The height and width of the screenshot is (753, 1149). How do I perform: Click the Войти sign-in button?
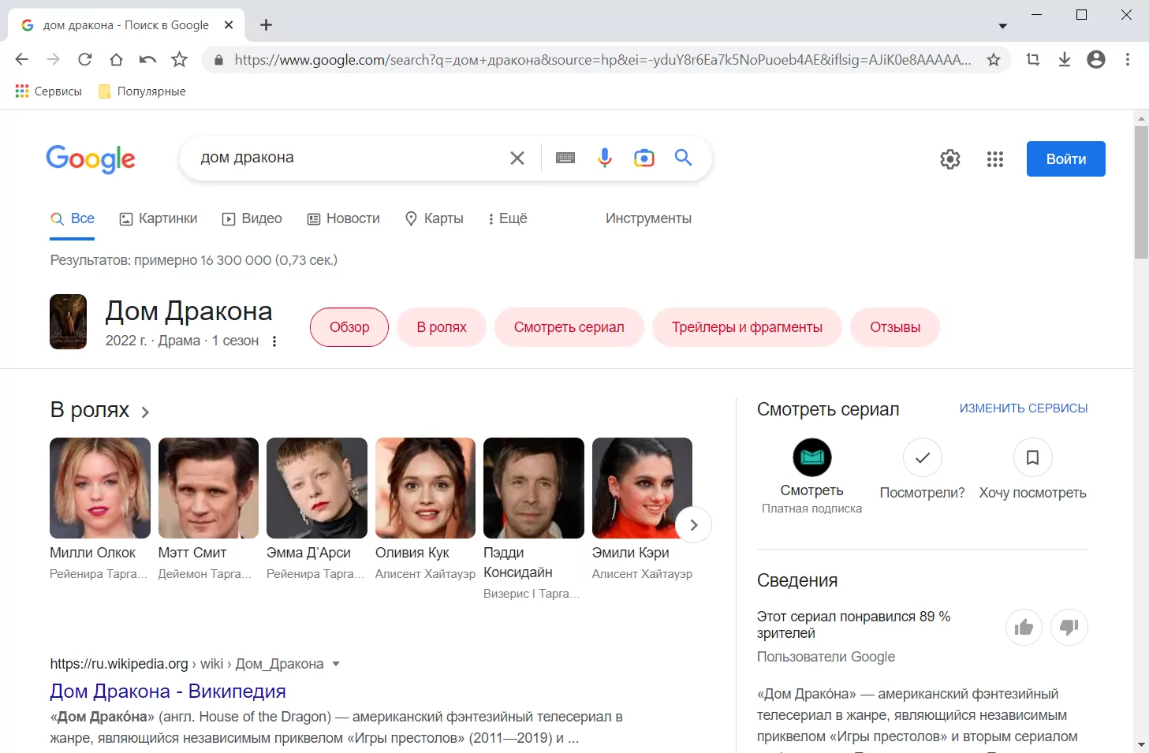click(x=1066, y=159)
